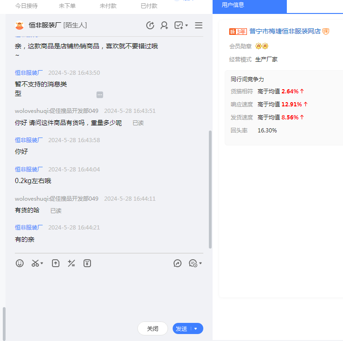Open the emoji picker
The image size is (343, 341).
19,263
